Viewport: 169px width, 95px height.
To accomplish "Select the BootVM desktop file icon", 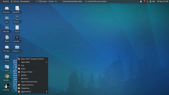I will tap(17, 8).
